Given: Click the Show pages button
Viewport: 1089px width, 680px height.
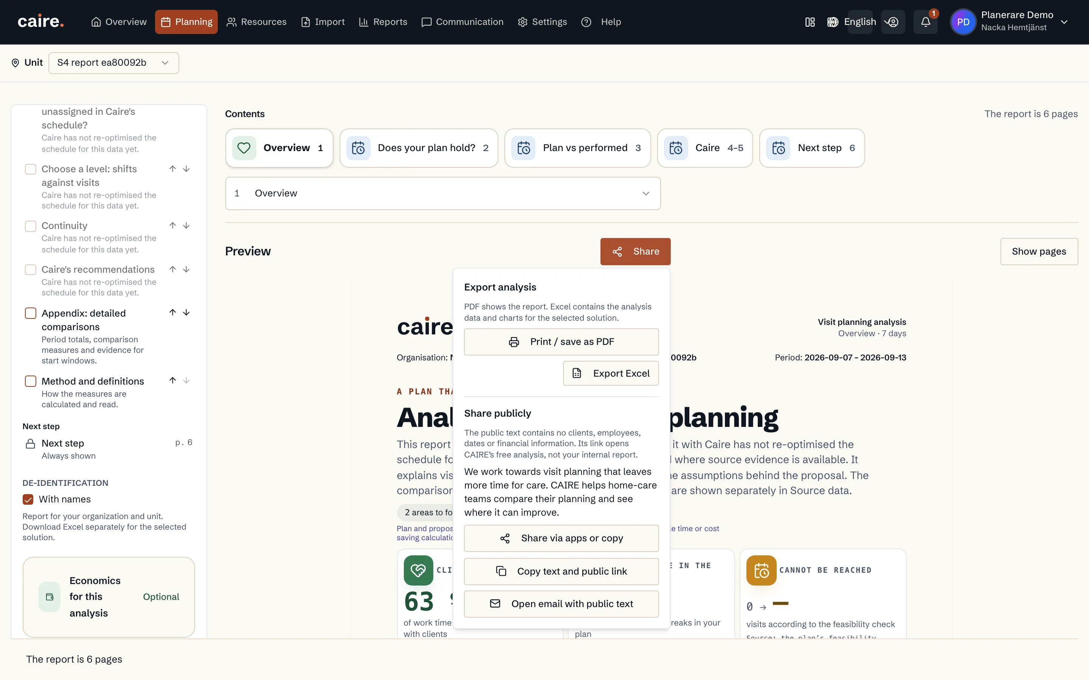Looking at the screenshot, I should point(1039,251).
